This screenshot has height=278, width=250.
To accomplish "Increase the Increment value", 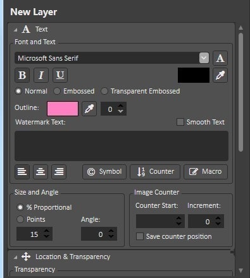I will tap(218, 218).
